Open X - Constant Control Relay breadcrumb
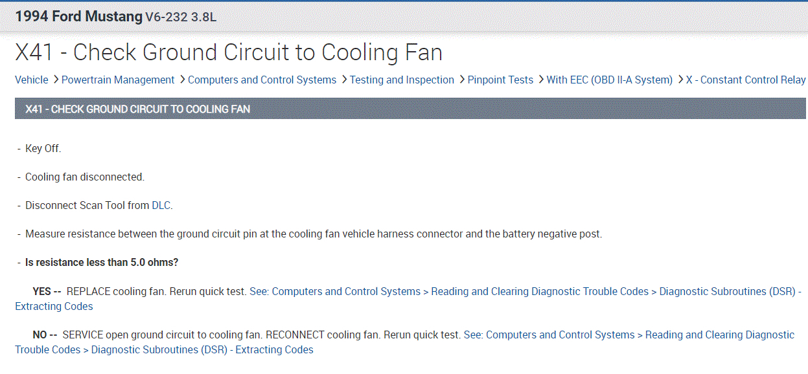The image size is (808, 374). (x=745, y=80)
